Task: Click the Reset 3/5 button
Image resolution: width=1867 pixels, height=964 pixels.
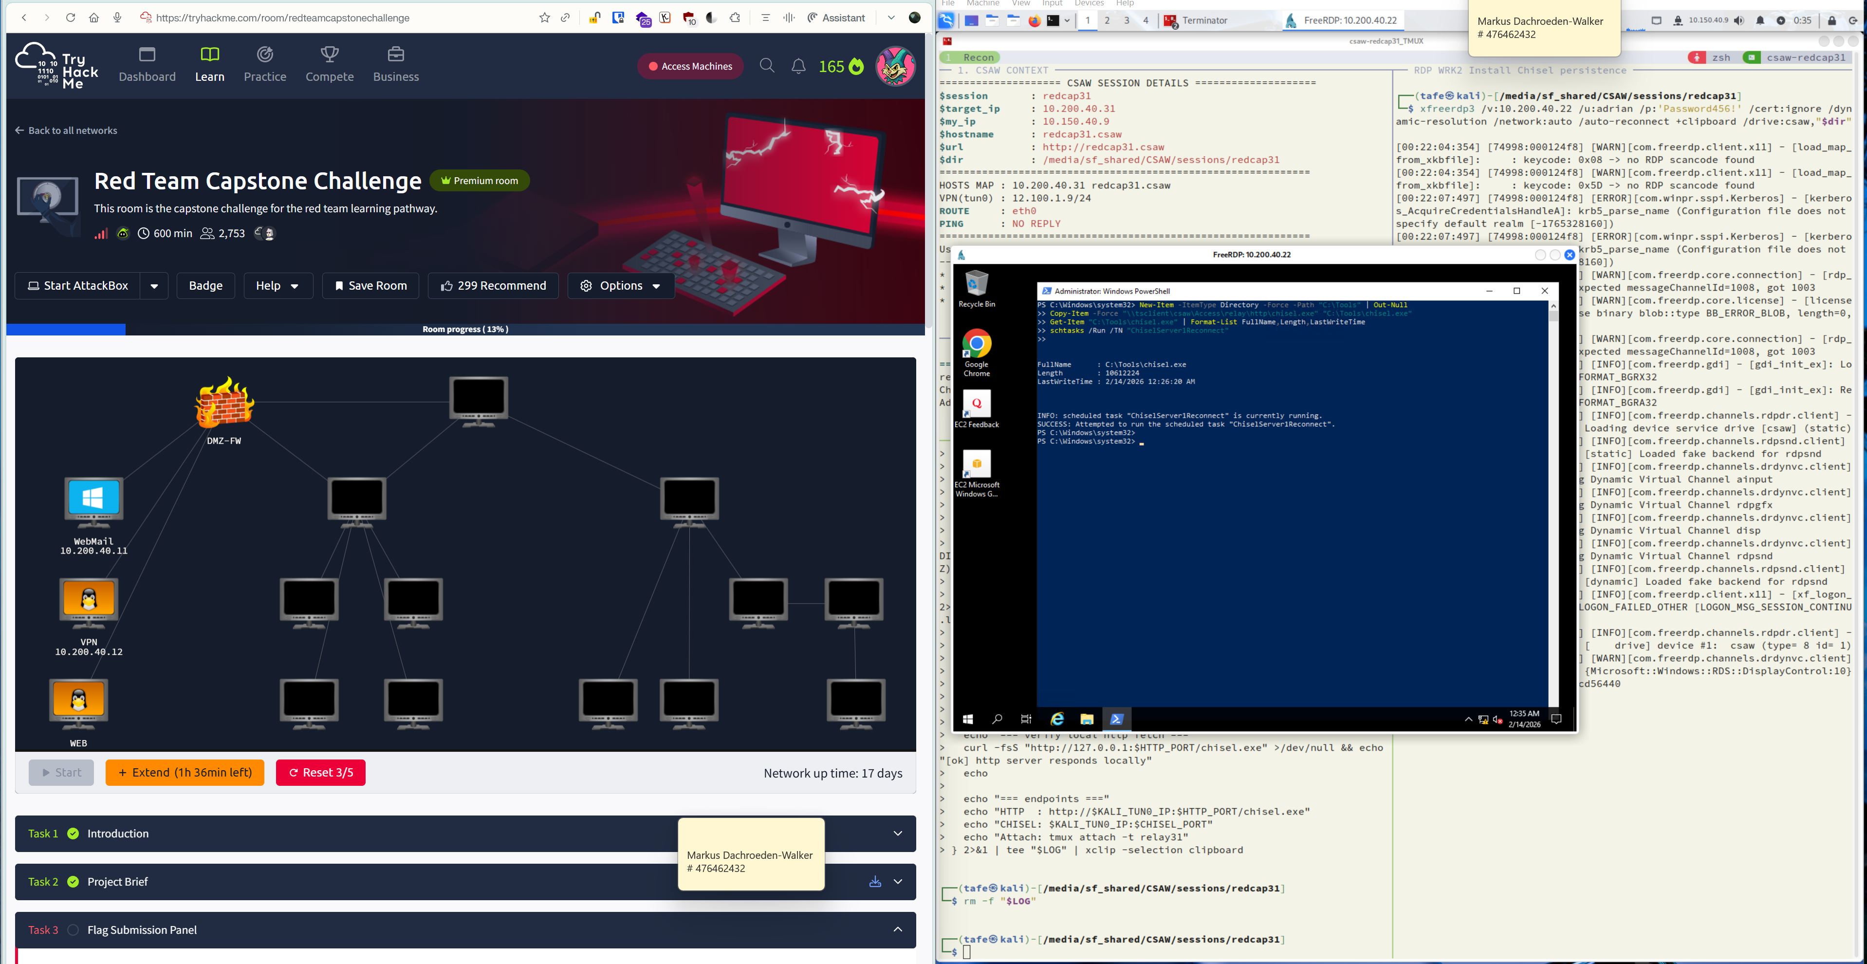Action: (x=320, y=772)
